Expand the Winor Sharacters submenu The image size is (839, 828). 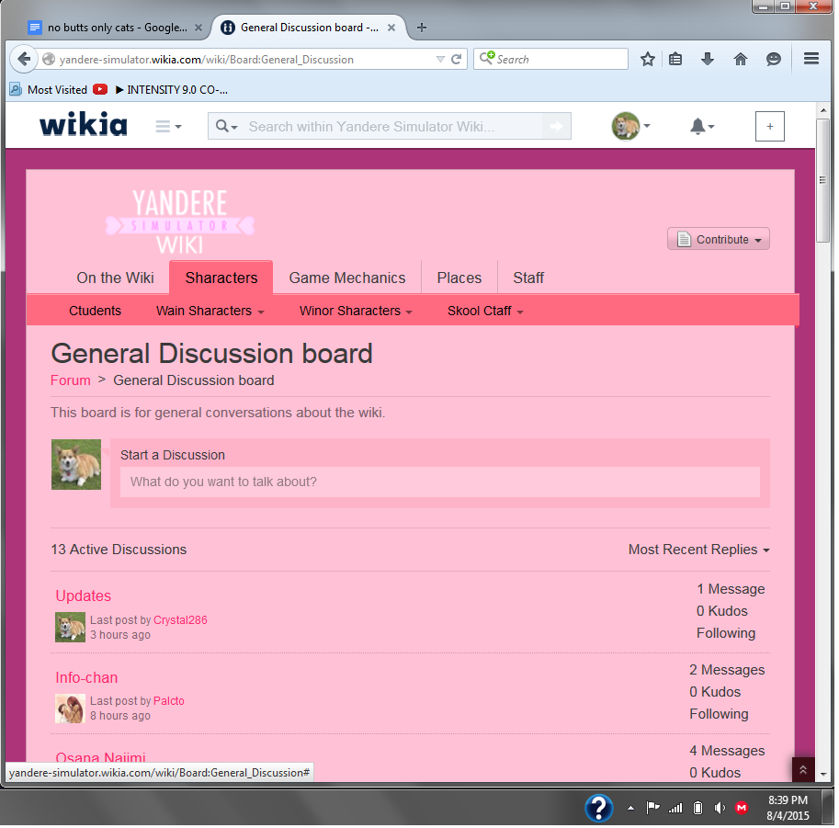tap(356, 311)
